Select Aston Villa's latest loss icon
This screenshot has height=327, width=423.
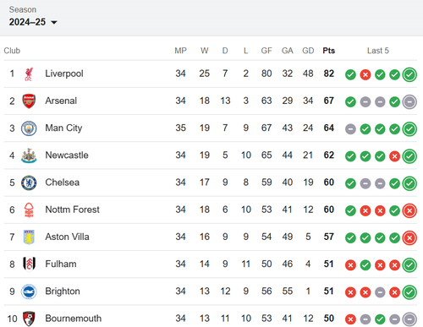coord(409,238)
